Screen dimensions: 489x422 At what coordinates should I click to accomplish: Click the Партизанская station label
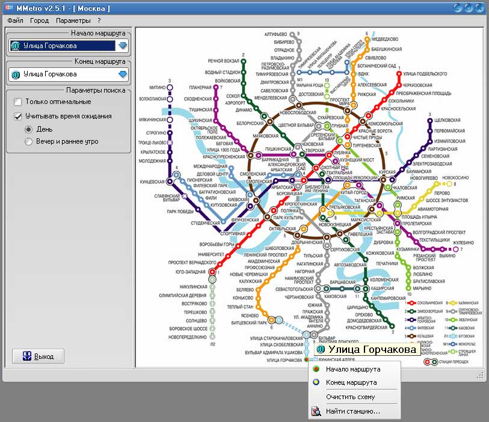(443, 149)
